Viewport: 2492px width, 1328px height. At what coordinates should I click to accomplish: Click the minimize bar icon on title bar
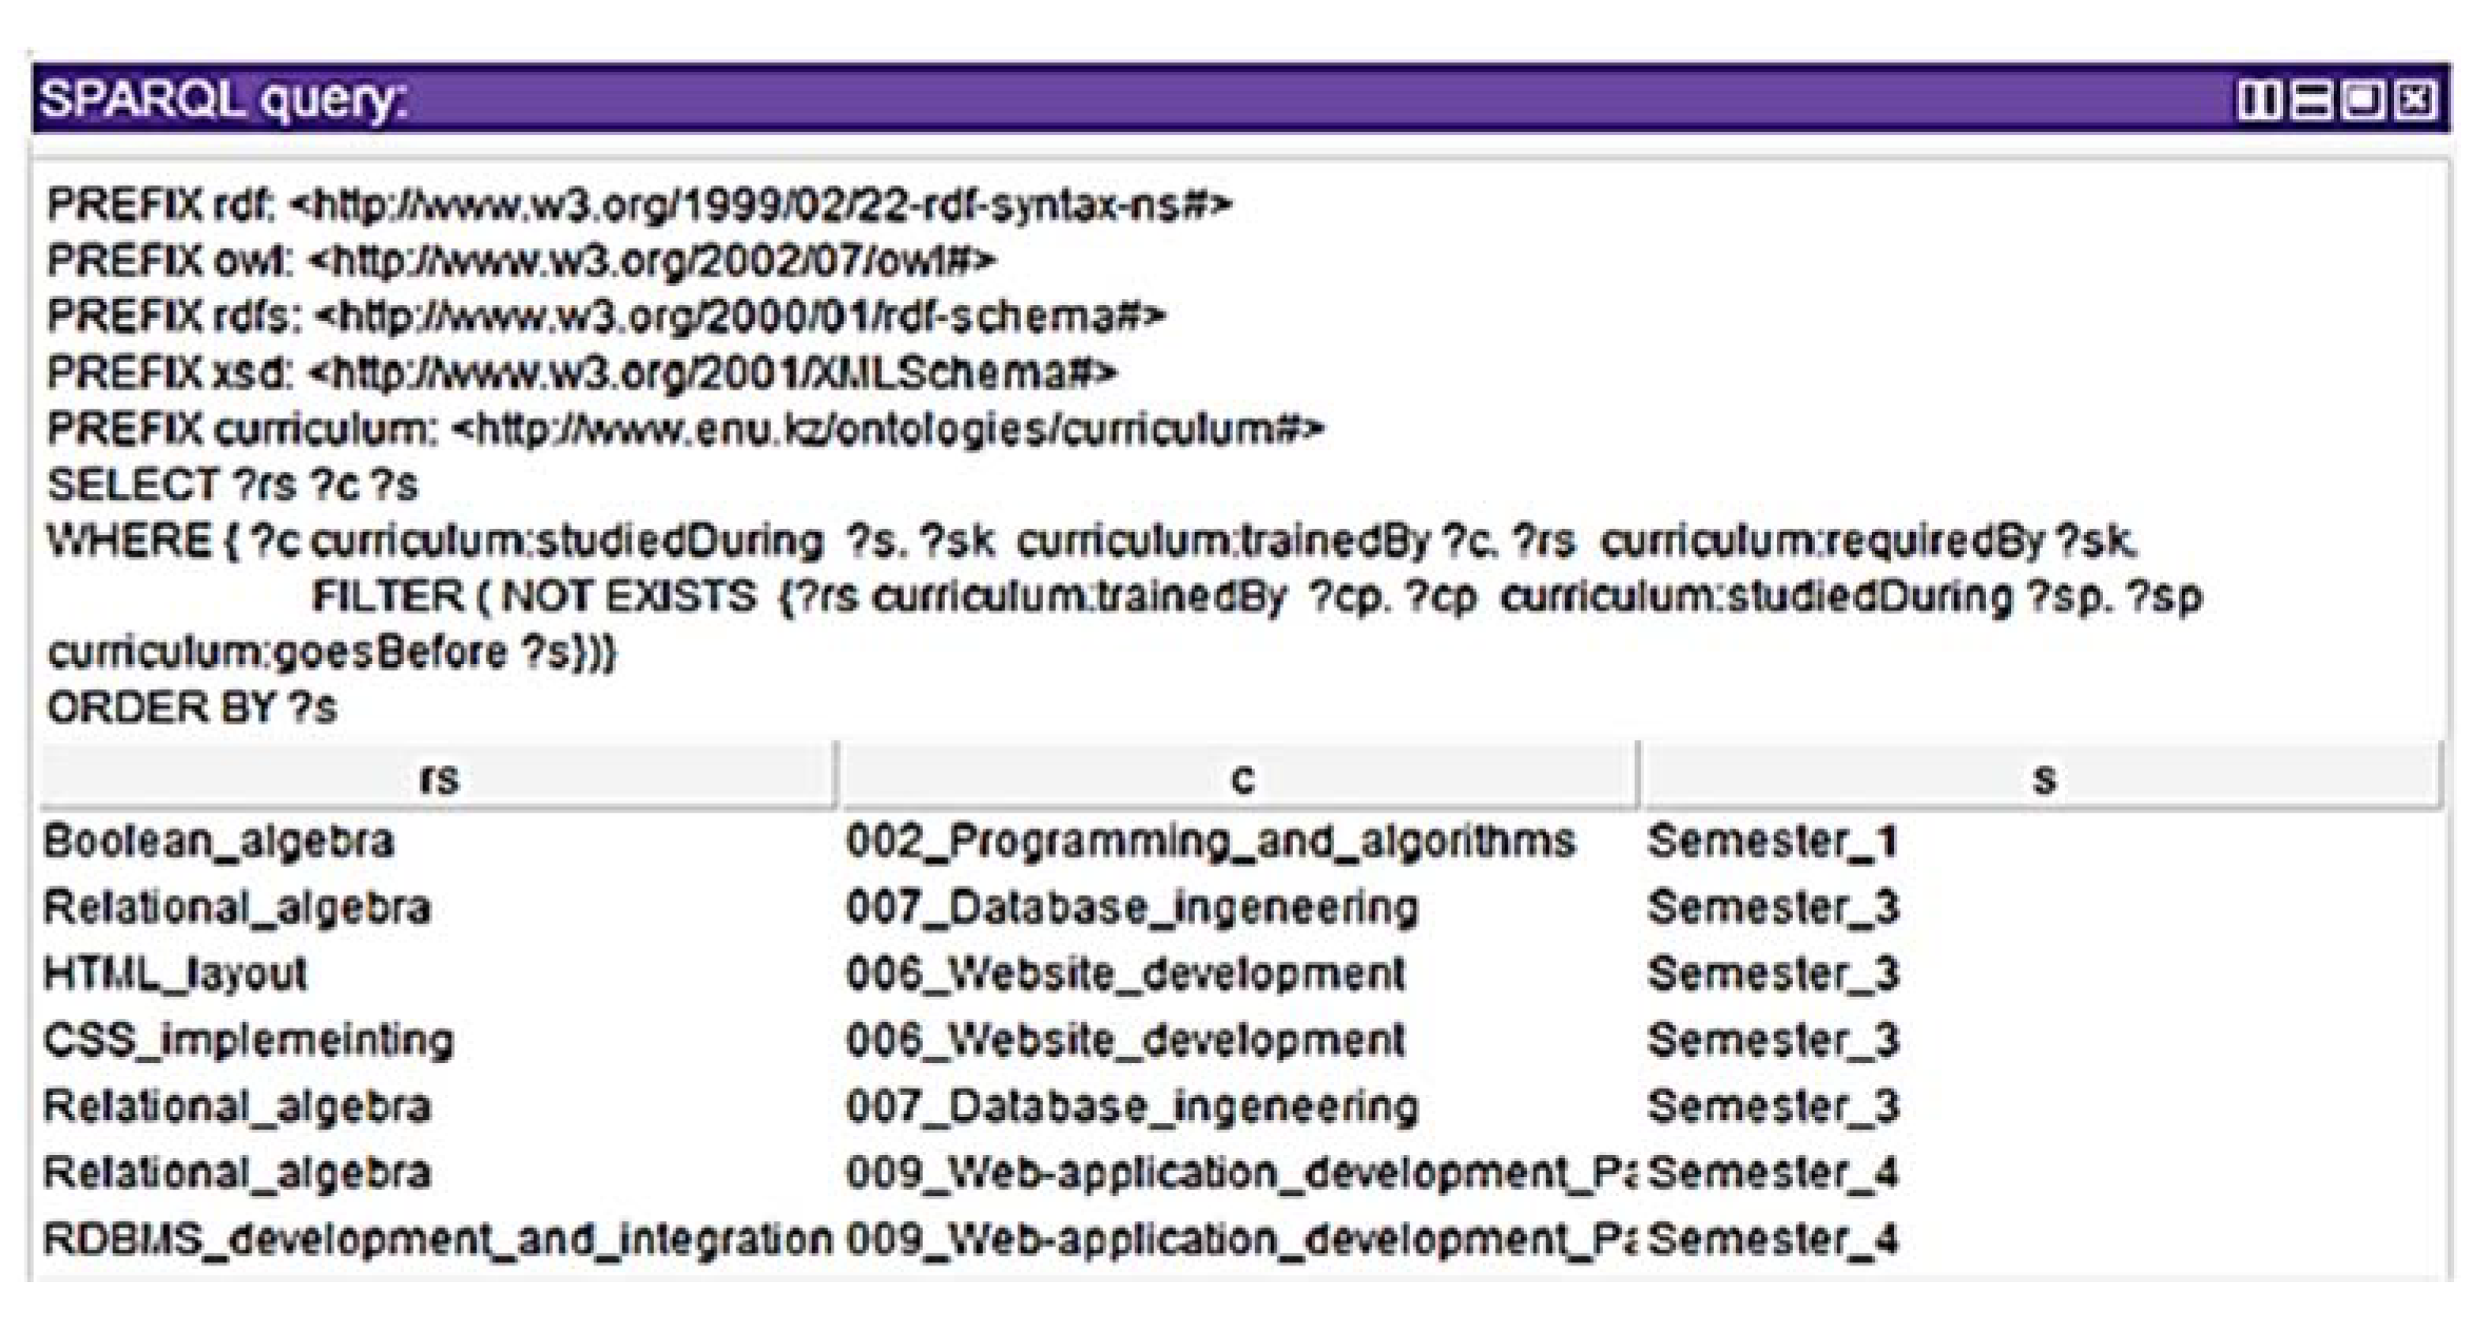point(2313,101)
